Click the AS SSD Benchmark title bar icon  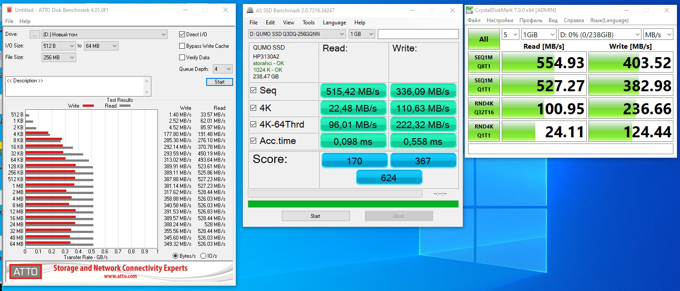point(250,10)
